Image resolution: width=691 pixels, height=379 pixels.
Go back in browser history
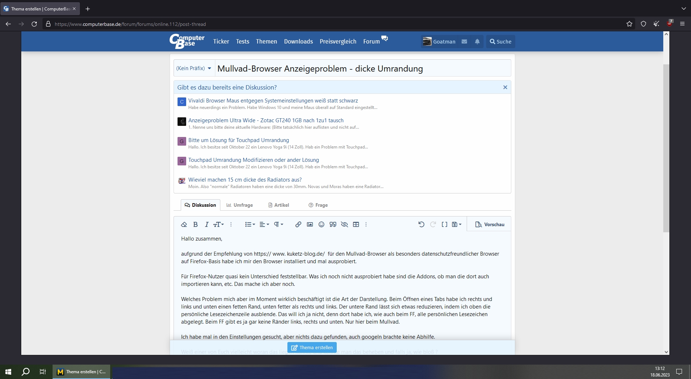(x=8, y=24)
